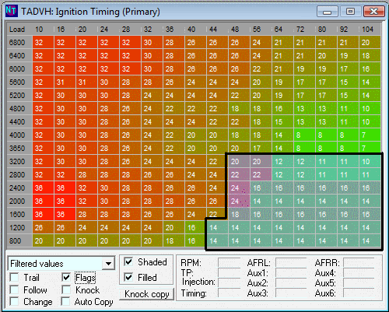This screenshot has height=312, width=389.
Task: Toggle the Filled checkbox
Action: (x=128, y=277)
